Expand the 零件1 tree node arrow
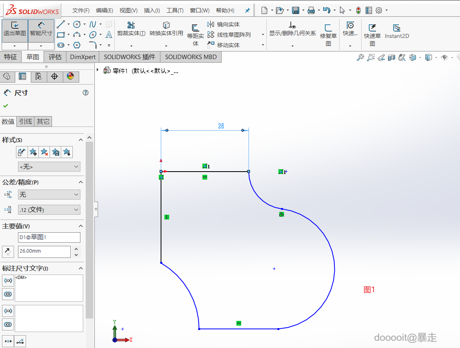 pyautogui.click(x=98, y=70)
